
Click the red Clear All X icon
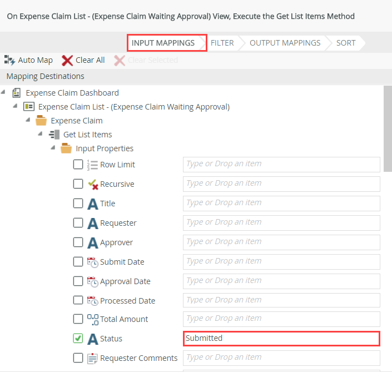click(x=67, y=61)
